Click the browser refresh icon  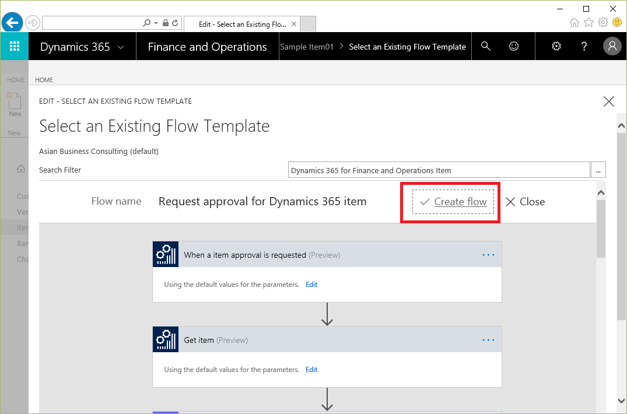coord(175,23)
